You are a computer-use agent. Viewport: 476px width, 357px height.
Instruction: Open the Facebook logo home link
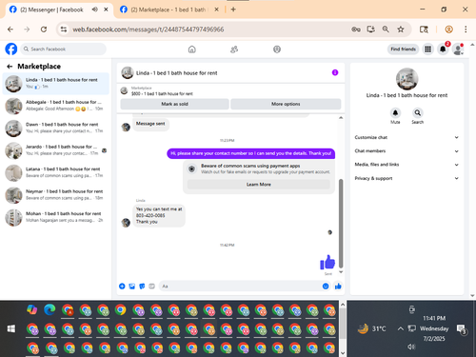tap(11, 50)
